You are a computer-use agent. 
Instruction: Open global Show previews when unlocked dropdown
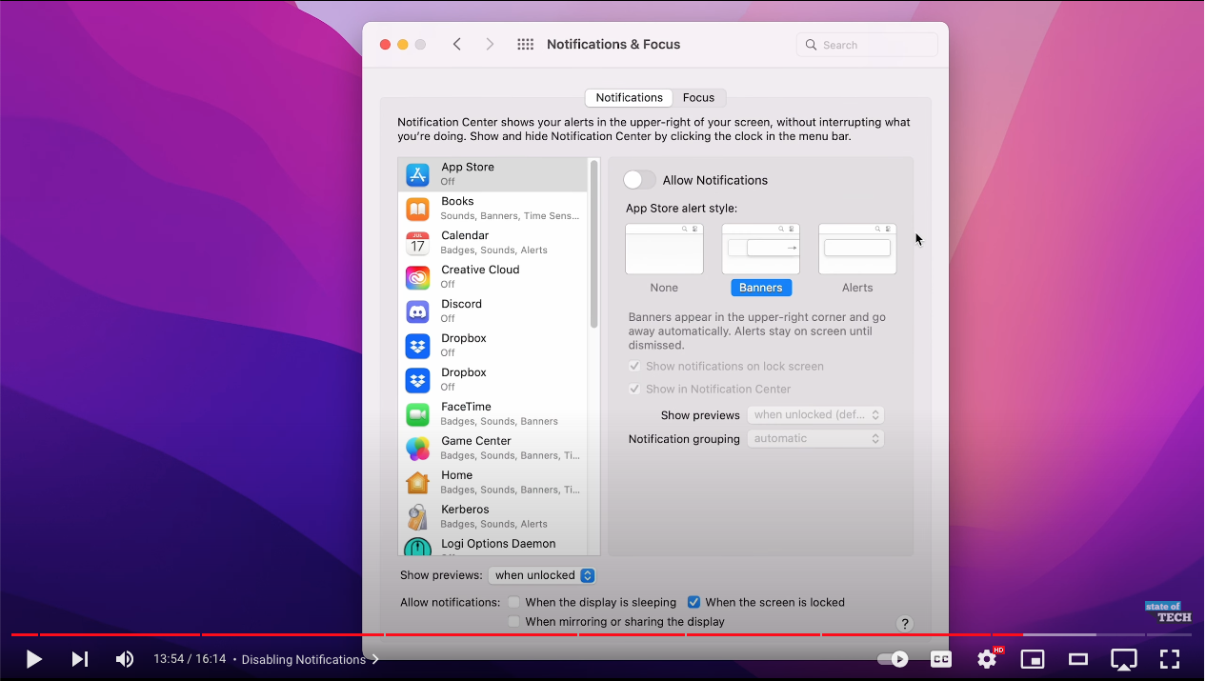coord(542,575)
